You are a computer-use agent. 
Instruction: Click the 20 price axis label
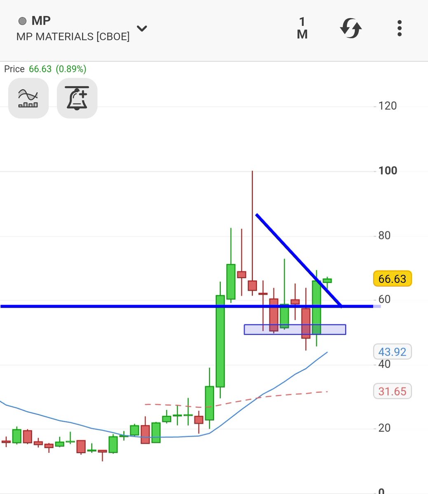385,428
